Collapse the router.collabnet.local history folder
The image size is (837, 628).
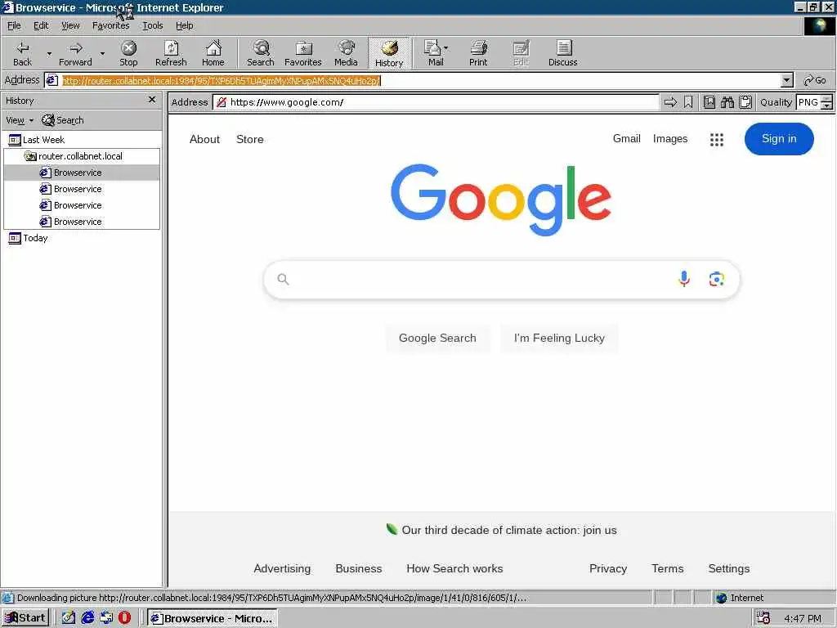pyautogui.click(x=74, y=156)
